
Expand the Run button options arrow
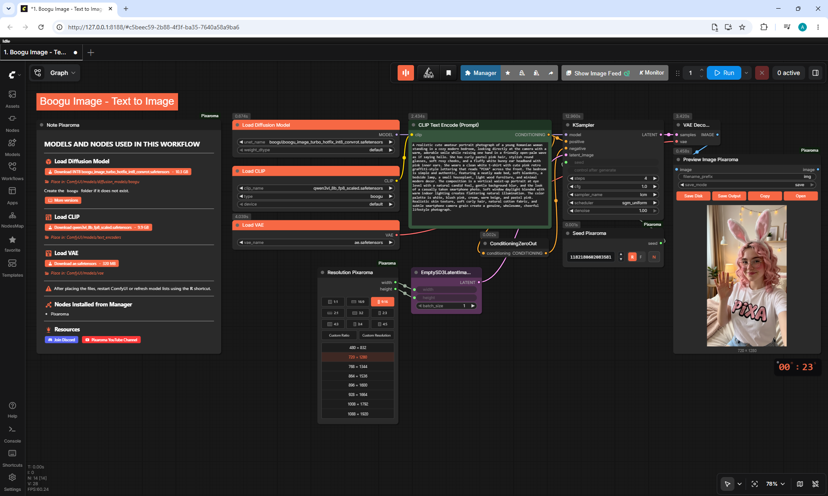click(746, 73)
